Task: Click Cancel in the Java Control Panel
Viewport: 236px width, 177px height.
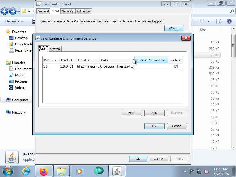Action: [159, 159]
